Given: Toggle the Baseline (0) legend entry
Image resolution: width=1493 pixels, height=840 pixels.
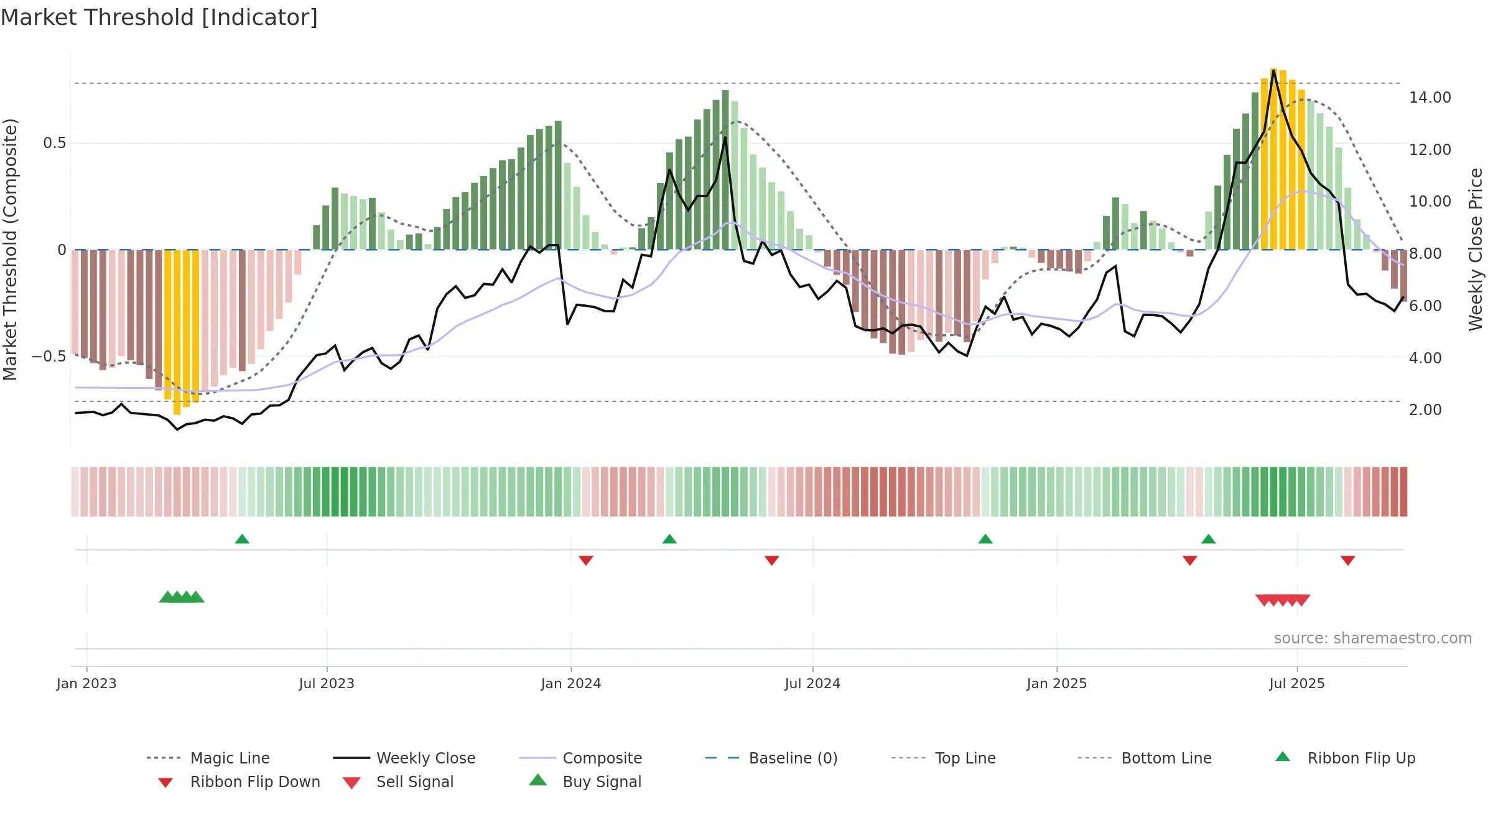Looking at the screenshot, I should (771, 758).
